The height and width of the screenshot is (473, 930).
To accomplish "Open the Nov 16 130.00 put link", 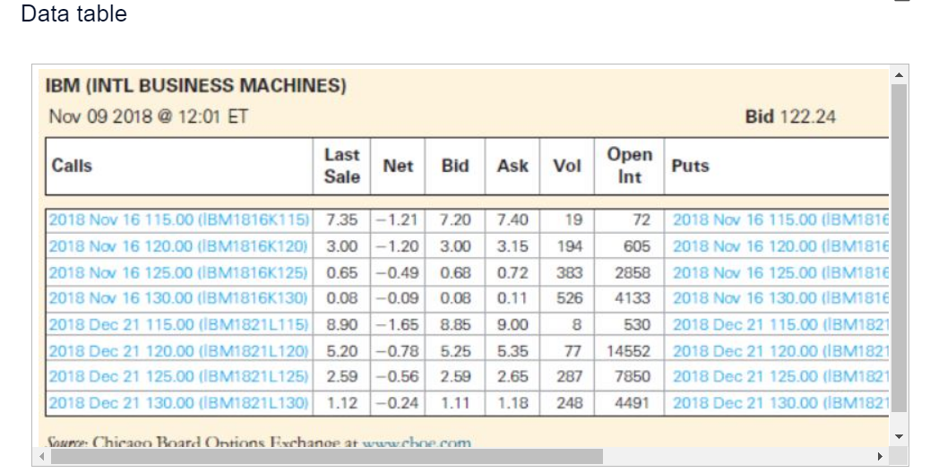I will point(780,298).
